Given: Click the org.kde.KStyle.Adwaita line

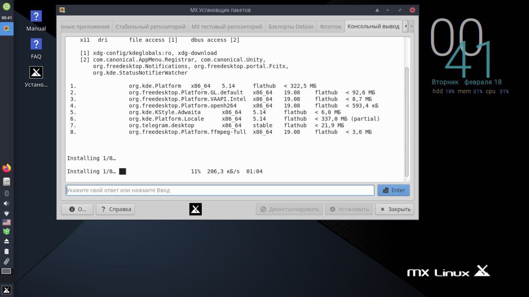Looking at the screenshot, I should pos(205,112).
